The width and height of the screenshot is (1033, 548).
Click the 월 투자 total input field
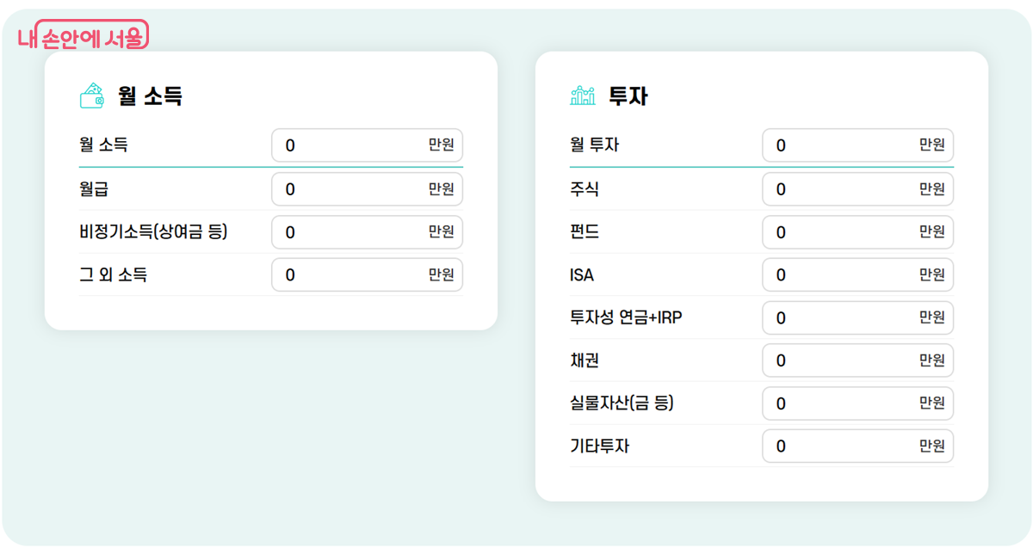click(x=844, y=145)
